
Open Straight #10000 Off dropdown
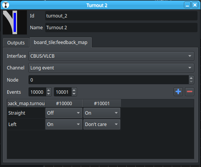click(64, 113)
